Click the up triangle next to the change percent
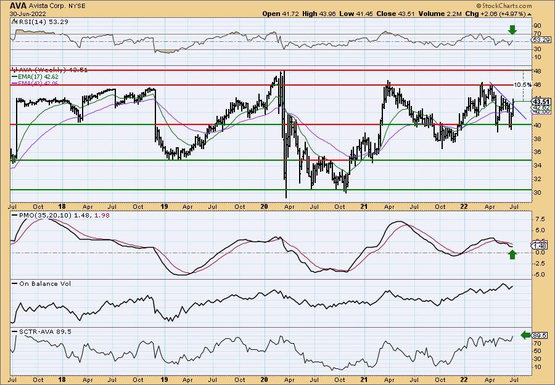This screenshot has height=385, width=555. pyautogui.click(x=530, y=14)
